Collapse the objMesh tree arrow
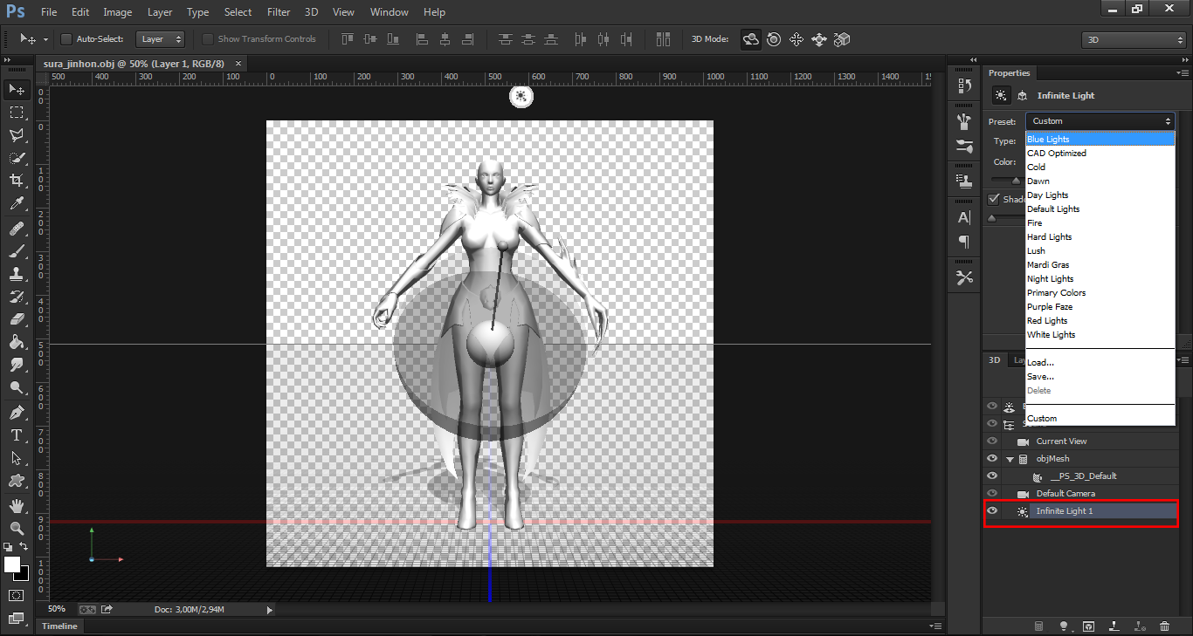This screenshot has height=636, width=1193. point(1010,459)
